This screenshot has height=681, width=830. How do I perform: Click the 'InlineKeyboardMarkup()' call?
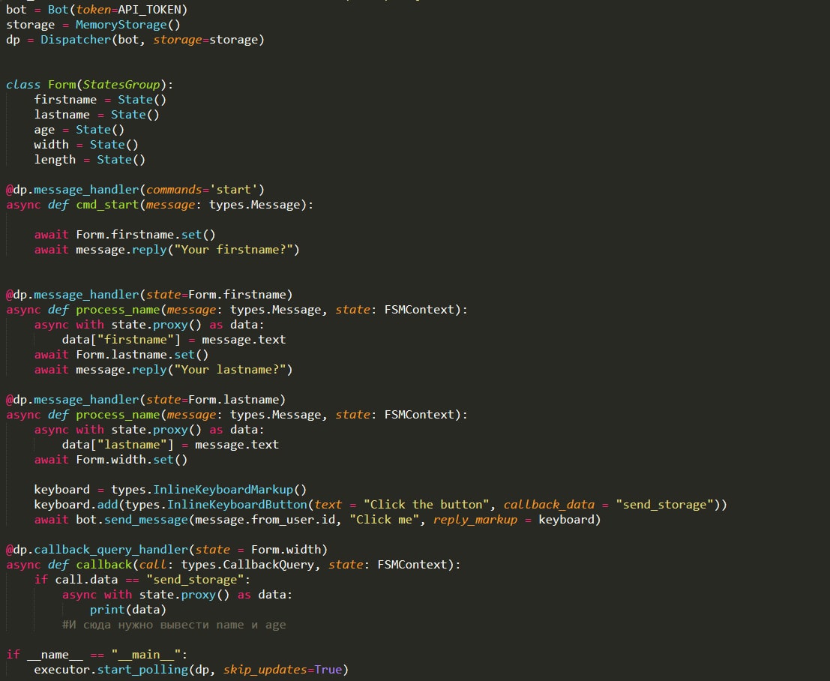coord(229,490)
